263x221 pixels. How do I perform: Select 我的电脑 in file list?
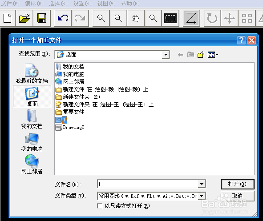(70, 74)
